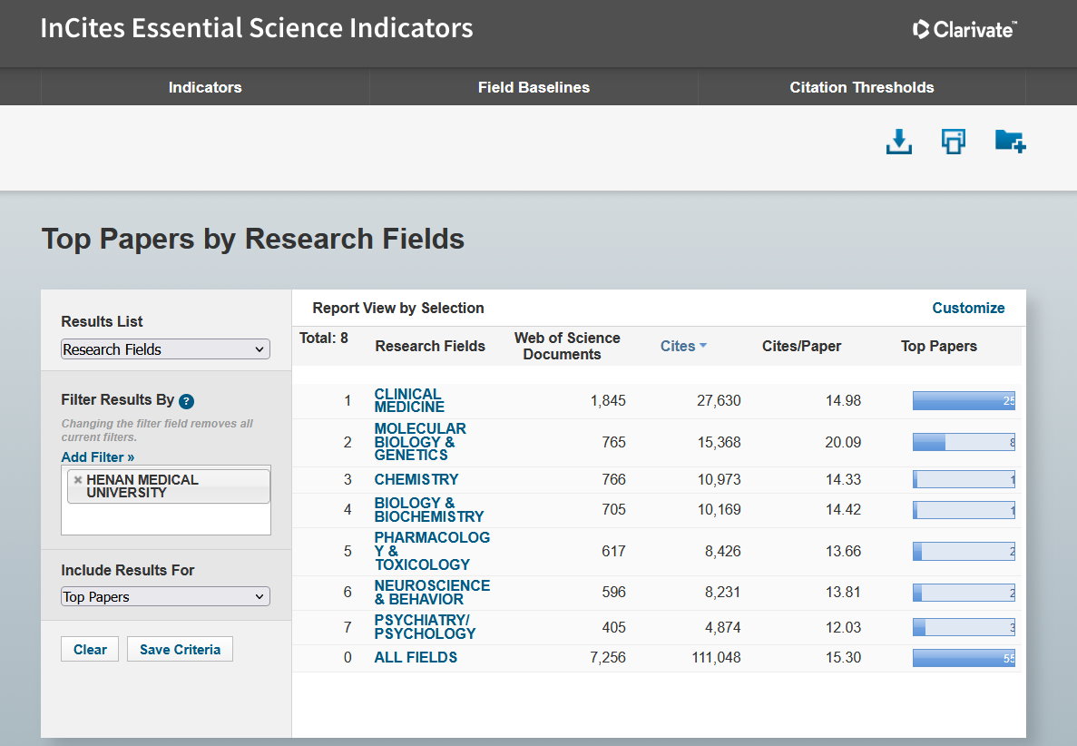This screenshot has width=1077, height=746.
Task: Click the copy/open in new window icon
Action: pyautogui.click(x=953, y=142)
